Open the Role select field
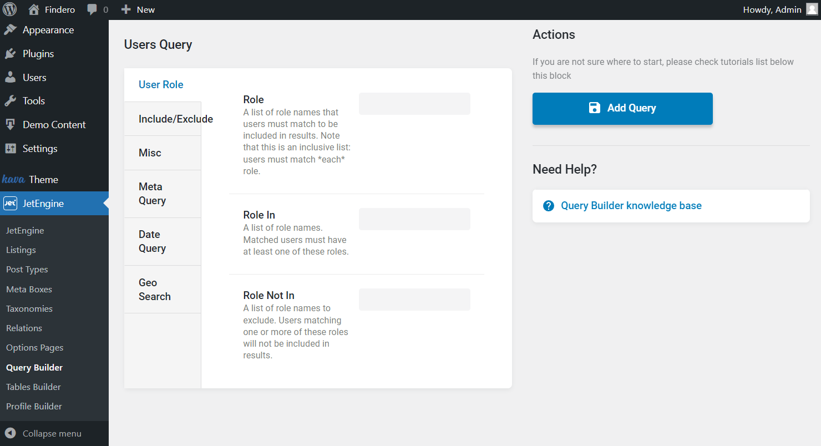 [414, 104]
